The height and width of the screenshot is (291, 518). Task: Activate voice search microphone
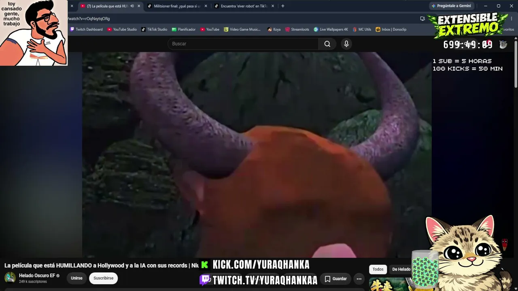tap(346, 44)
